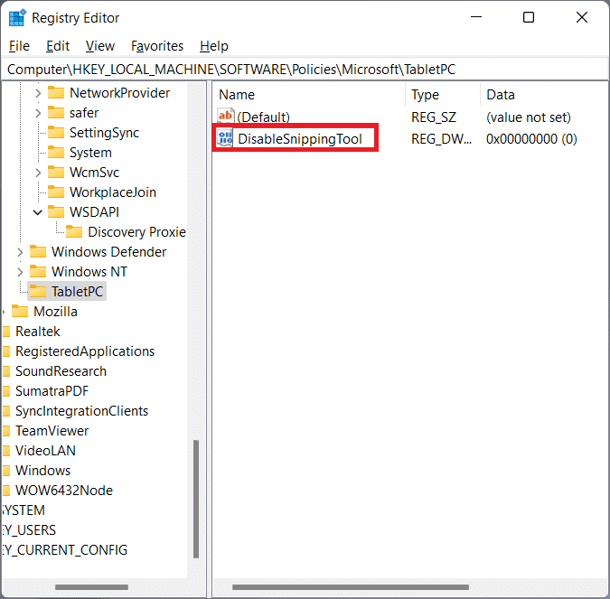Select the Windows NT folder icon
The height and width of the screenshot is (599, 610).
[38, 271]
